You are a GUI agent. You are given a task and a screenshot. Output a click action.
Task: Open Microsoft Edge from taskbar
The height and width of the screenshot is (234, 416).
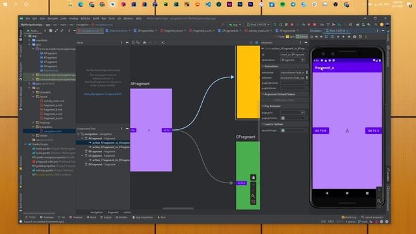tap(81, 5)
